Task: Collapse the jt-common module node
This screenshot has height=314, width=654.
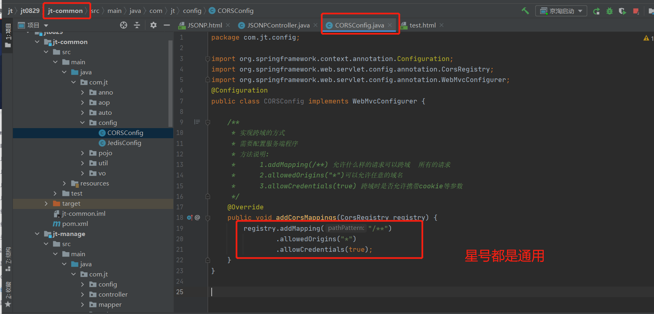Action: [x=37, y=42]
